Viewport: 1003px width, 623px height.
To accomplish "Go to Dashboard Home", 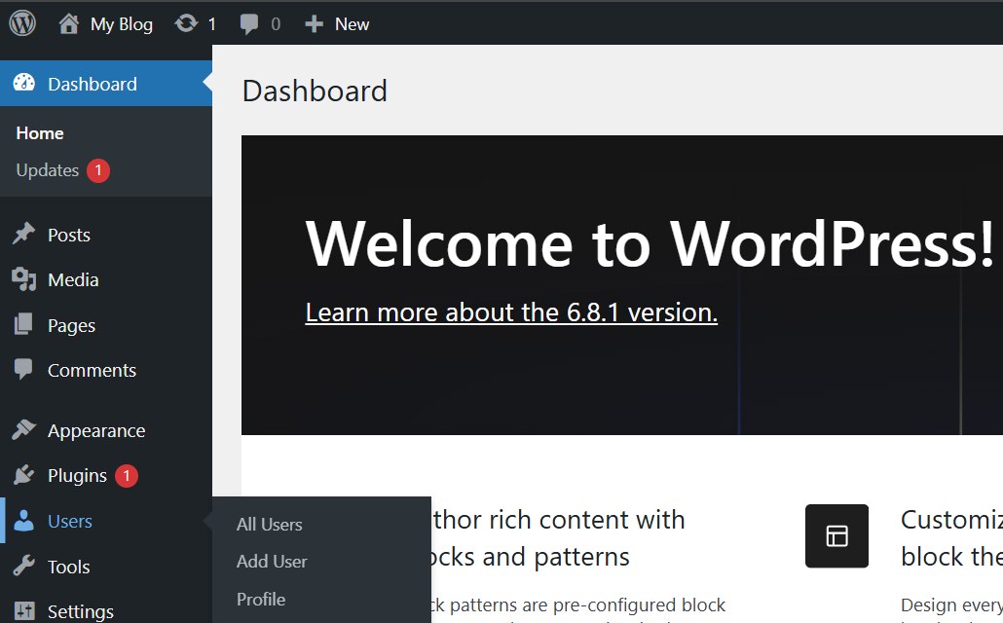I will click(x=40, y=132).
